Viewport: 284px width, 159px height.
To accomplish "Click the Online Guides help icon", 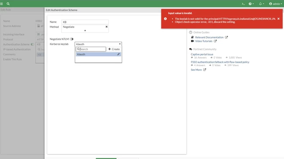I will [191, 32].
